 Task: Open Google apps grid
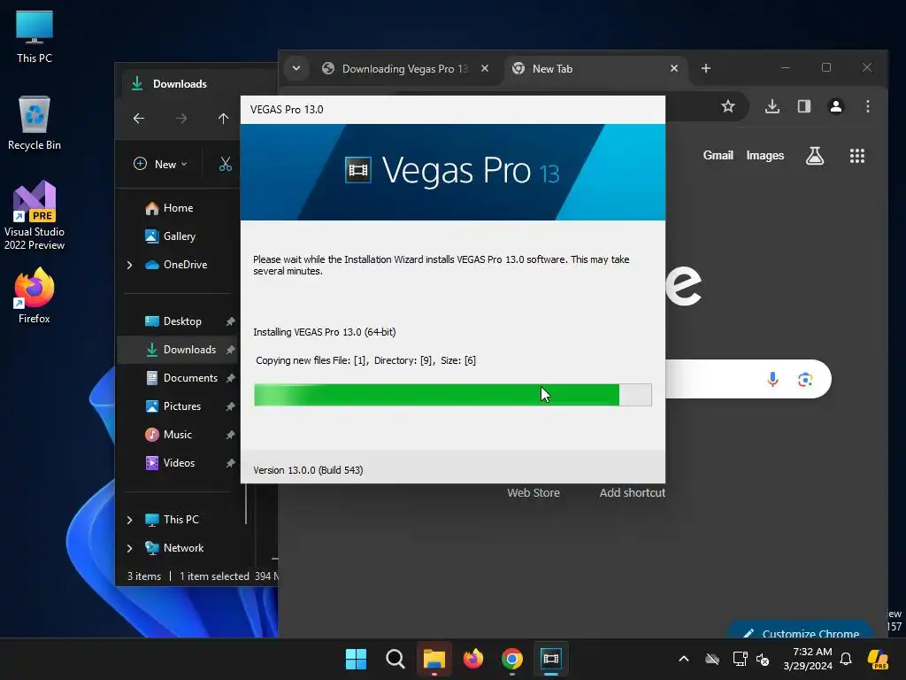(x=856, y=156)
